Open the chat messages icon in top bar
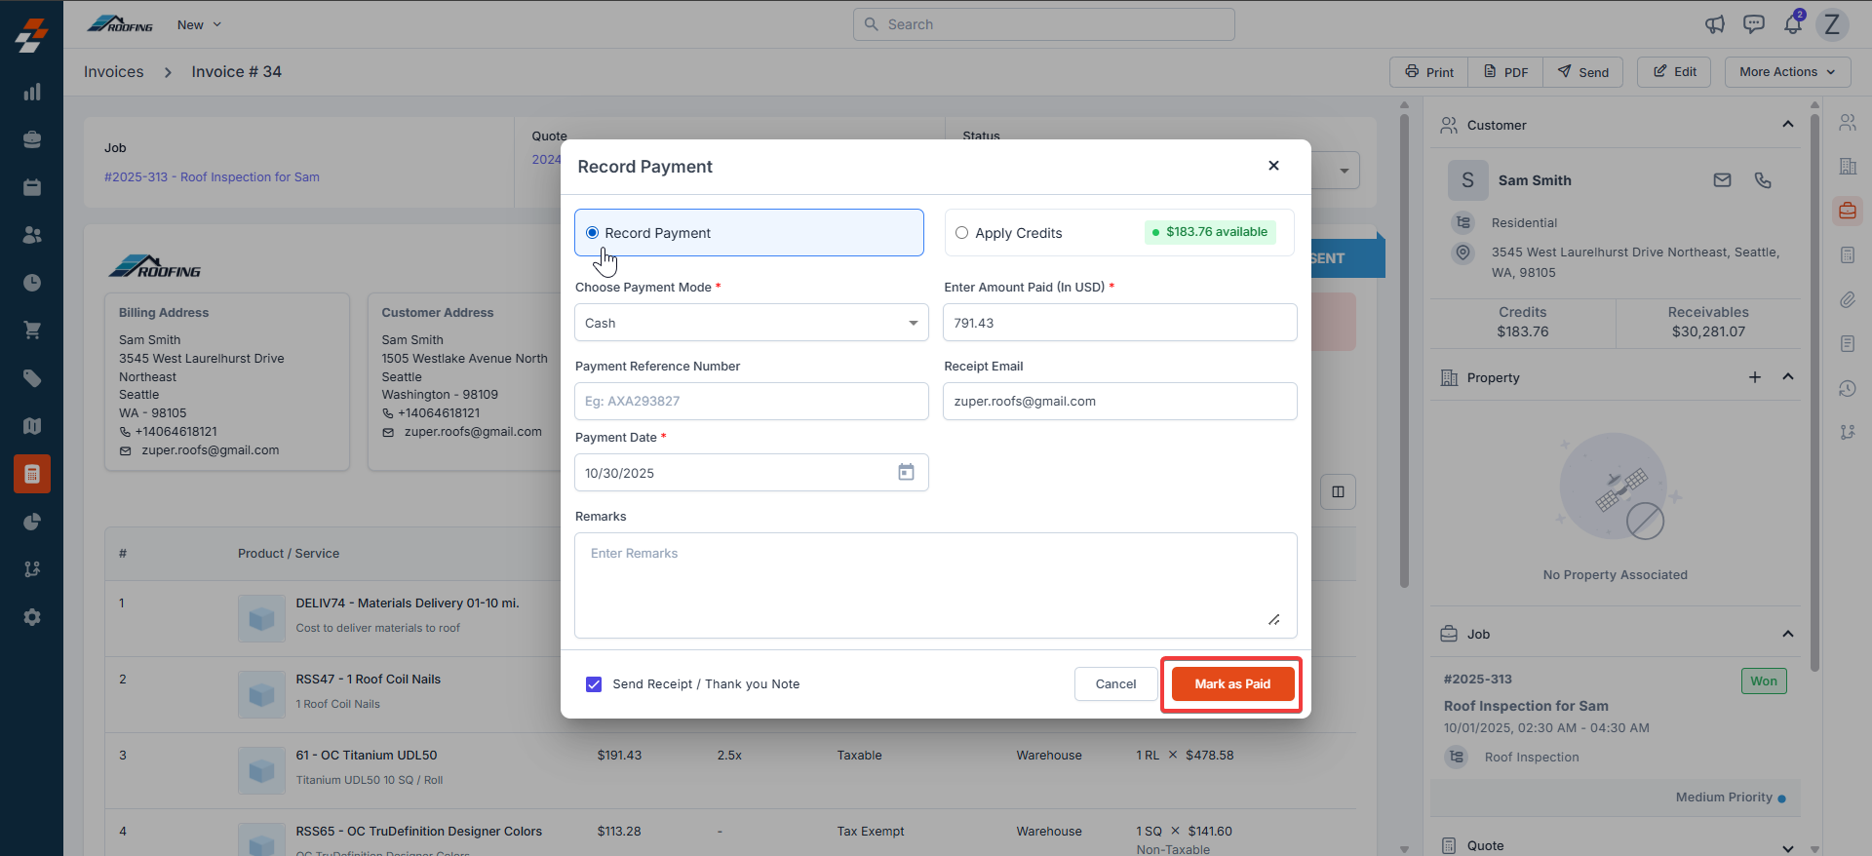Image resolution: width=1872 pixels, height=856 pixels. [1754, 24]
